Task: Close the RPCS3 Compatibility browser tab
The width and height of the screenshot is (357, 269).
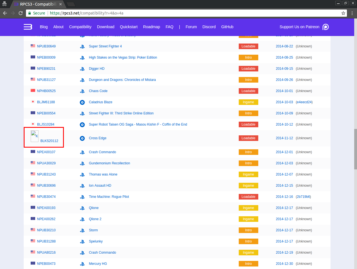Action: pos(61,4)
